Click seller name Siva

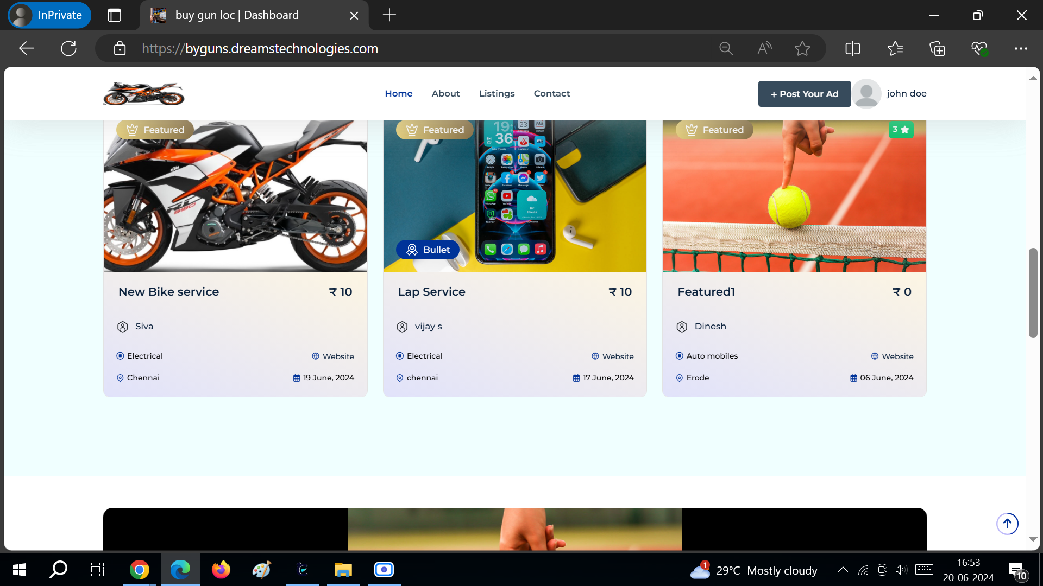pyautogui.click(x=144, y=326)
